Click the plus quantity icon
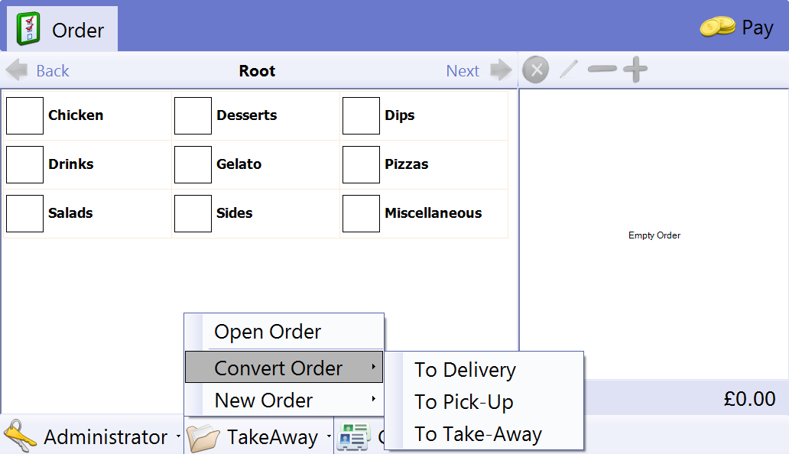Image resolution: width=789 pixels, height=454 pixels. click(635, 70)
